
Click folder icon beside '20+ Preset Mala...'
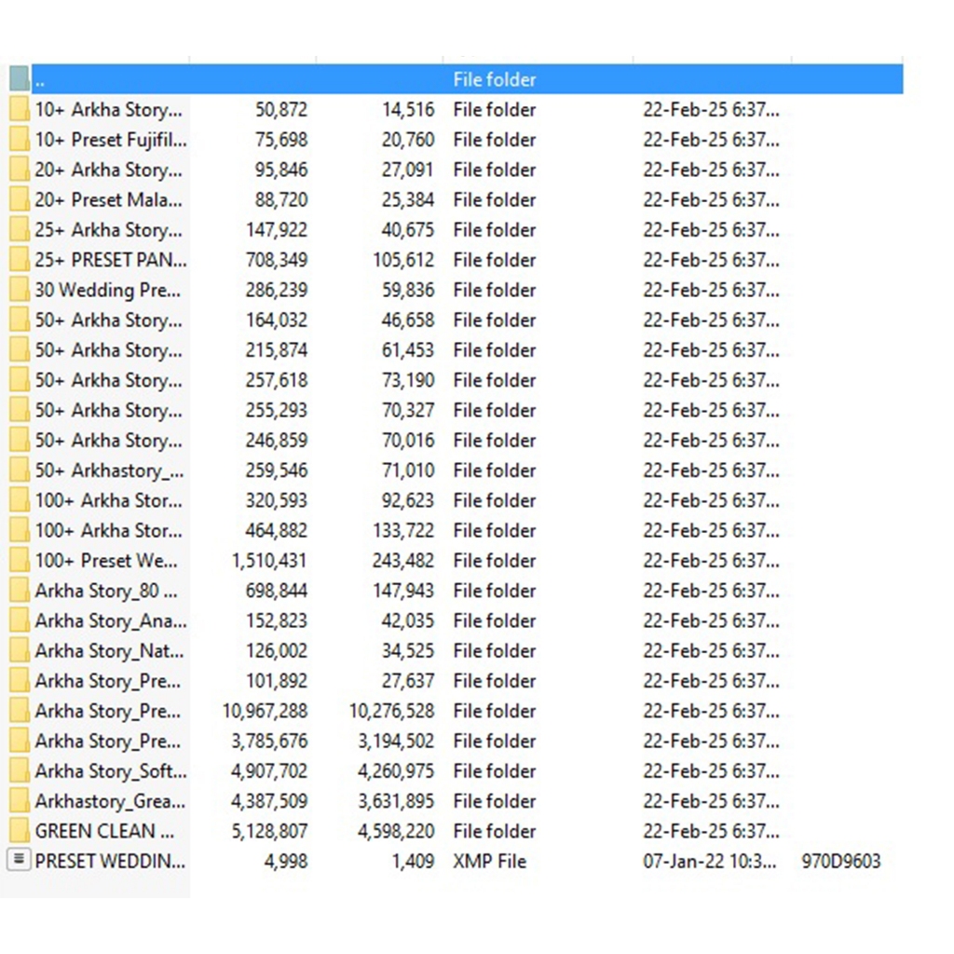pyautogui.click(x=19, y=199)
